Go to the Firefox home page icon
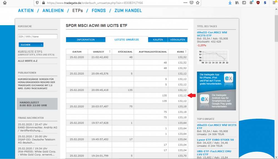 pos(5,3)
